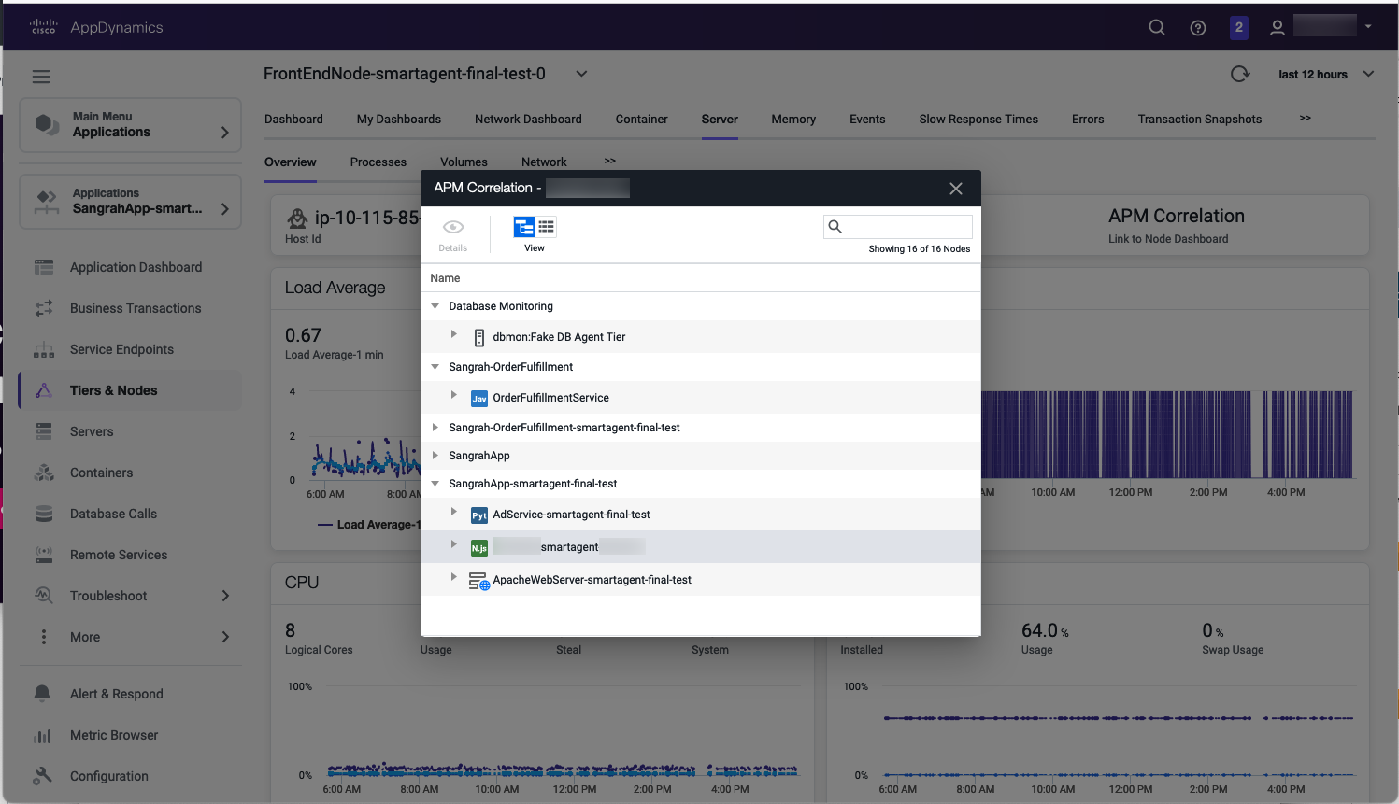The width and height of the screenshot is (1399, 804).
Task: Open the notifications badge showing 2
Action: 1239,27
